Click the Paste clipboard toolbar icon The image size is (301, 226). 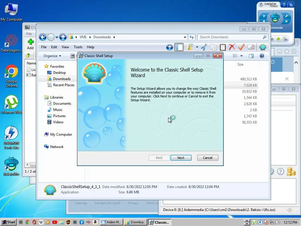(x=223, y=47)
